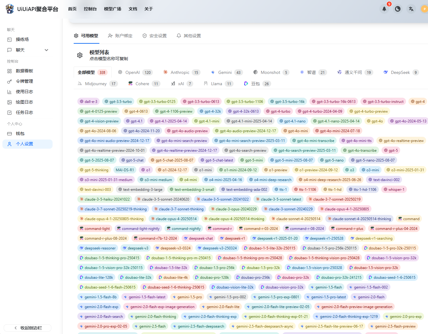Filter models by 通义千问
The image size is (428, 334).
(355, 72)
